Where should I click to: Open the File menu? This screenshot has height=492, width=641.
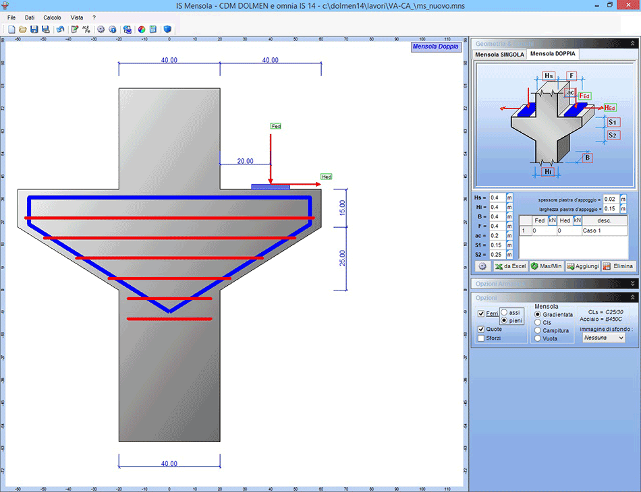[11, 18]
